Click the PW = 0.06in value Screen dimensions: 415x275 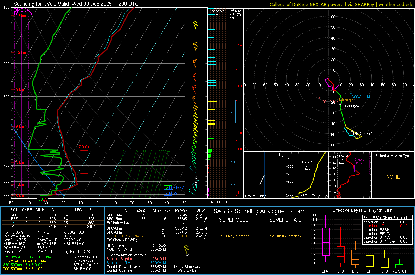(x=13, y=232)
